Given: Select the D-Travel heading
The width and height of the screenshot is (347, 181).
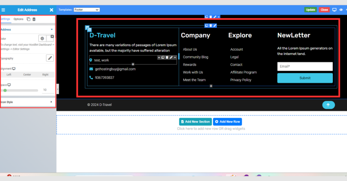Looking at the screenshot, I should [x=102, y=35].
